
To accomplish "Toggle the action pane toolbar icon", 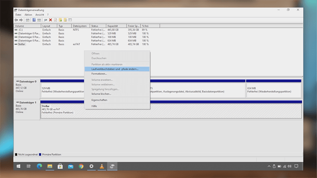I will [39, 20].
